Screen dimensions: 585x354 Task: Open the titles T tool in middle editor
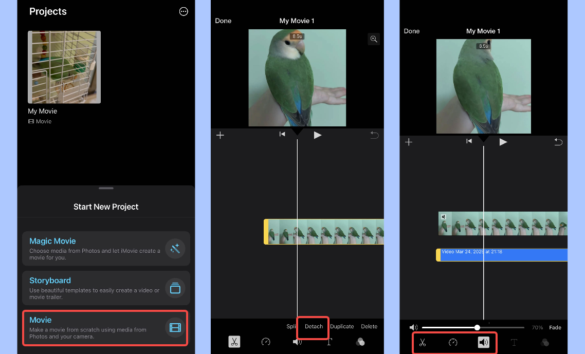click(x=329, y=342)
